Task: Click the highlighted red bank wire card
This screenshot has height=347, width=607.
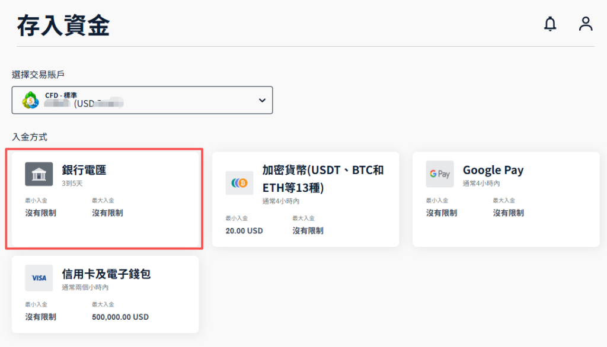Action: (104, 197)
